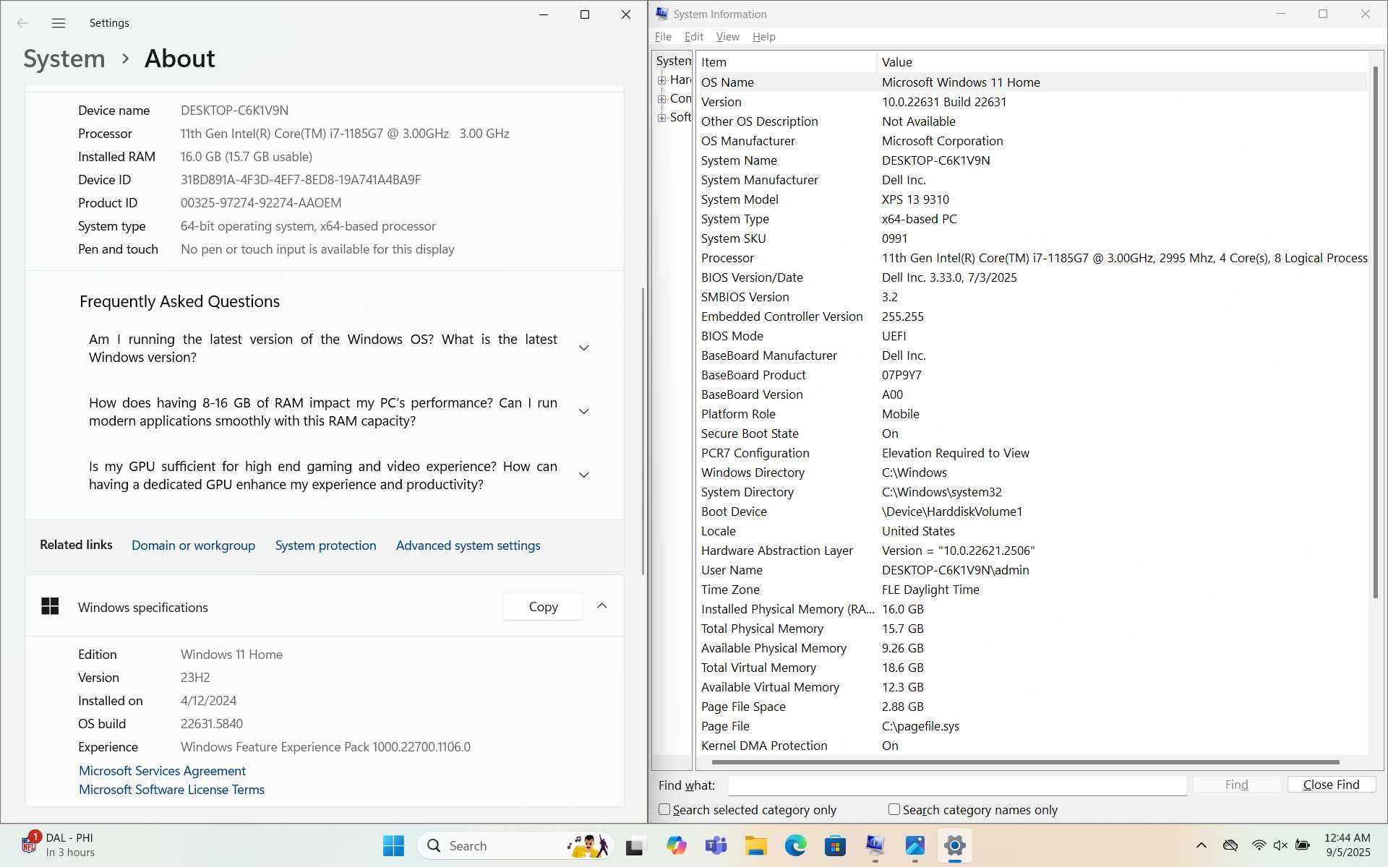Image resolution: width=1388 pixels, height=867 pixels.
Task: Click the Settings back arrow
Action: pos(22,23)
